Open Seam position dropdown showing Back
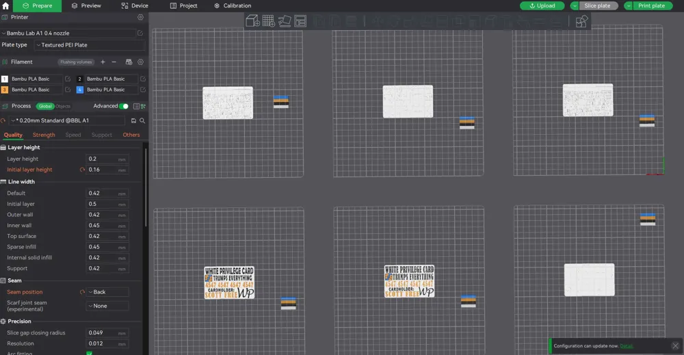The image size is (684, 355). [107, 292]
